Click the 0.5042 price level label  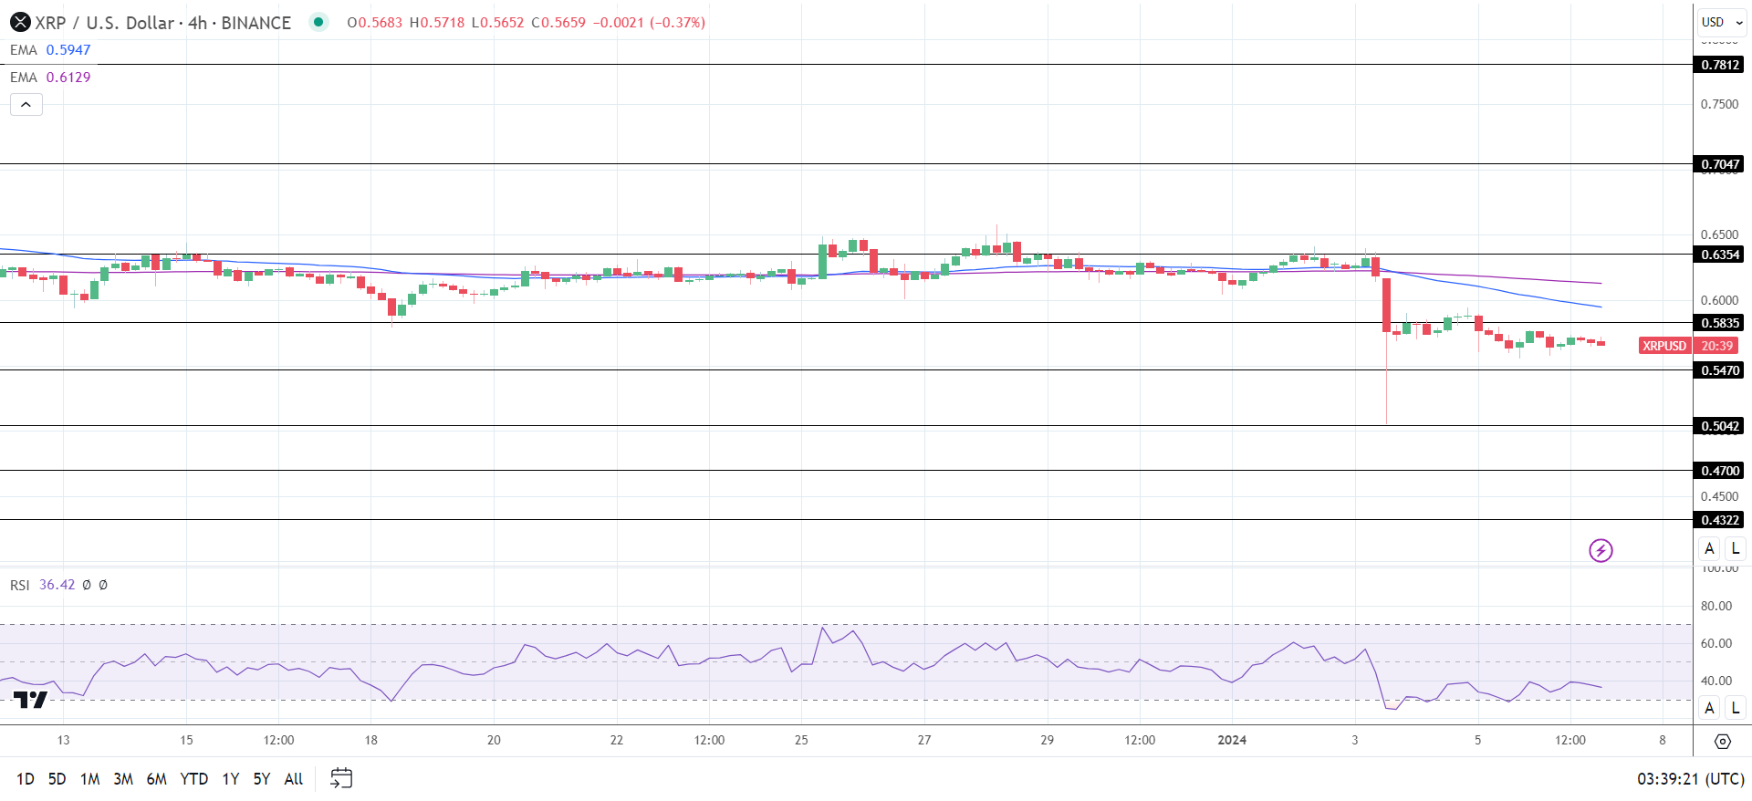tap(1720, 426)
